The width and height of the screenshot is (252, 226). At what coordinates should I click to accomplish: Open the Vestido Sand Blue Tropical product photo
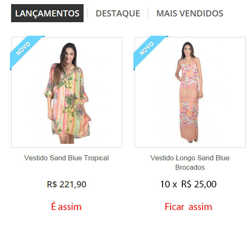pos(67,92)
